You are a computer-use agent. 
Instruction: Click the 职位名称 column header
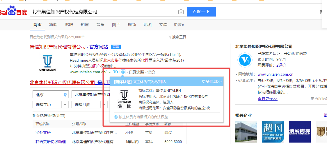tap(42, 124)
